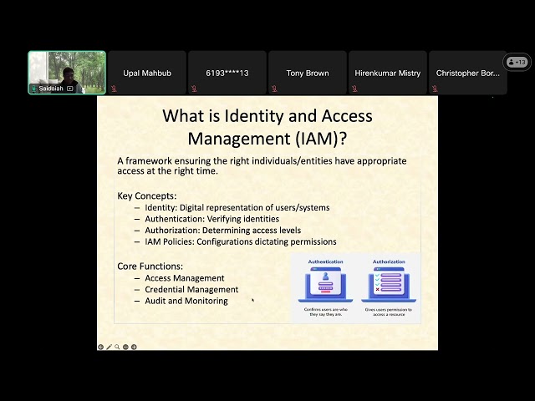The width and height of the screenshot is (535, 401).
Task: Click 'Authentication: Verifying identities' bullet
Action: pyautogui.click(x=211, y=219)
